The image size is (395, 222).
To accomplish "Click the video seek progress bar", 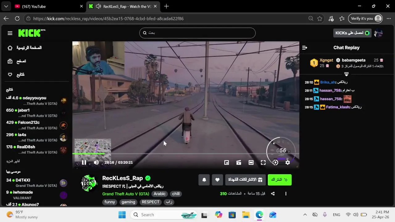I will coord(186,154).
